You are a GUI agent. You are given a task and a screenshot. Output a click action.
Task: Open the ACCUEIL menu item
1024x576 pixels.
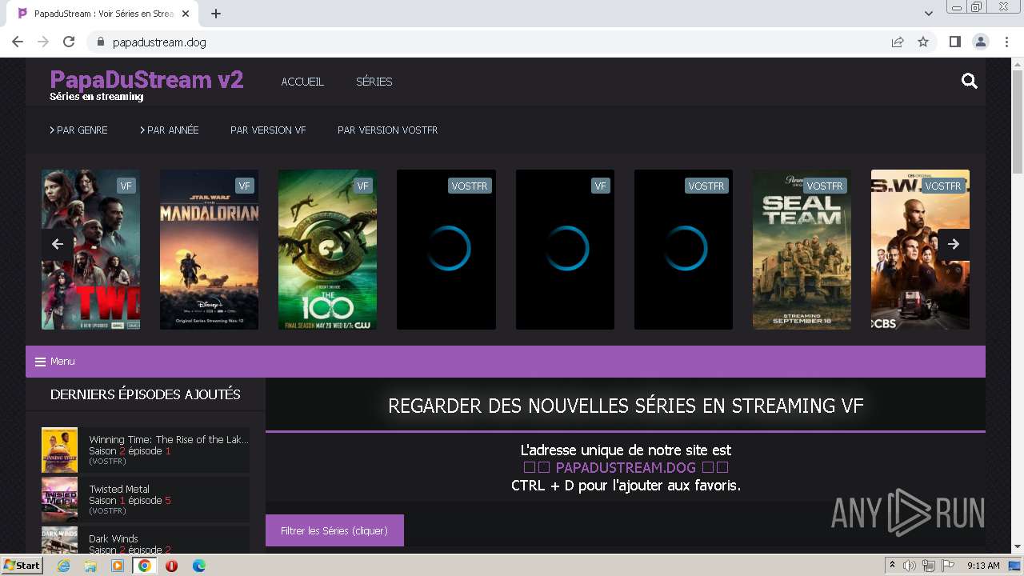(302, 82)
